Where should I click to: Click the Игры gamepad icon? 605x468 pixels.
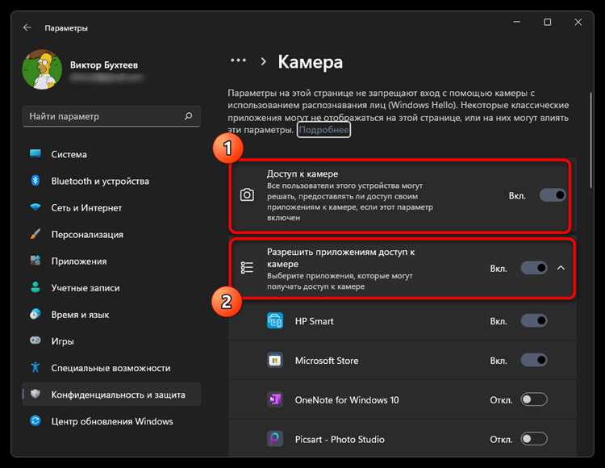pyautogui.click(x=35, y=341)
